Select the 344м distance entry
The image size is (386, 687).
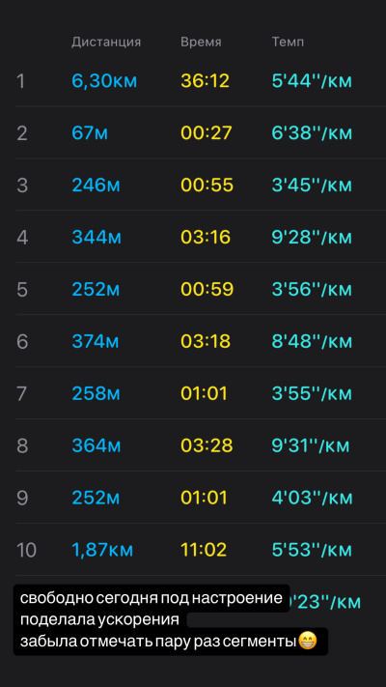[x=96, y=238]
